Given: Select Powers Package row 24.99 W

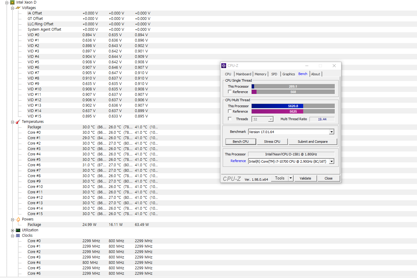Looking at the screenshot, I should tap(222, 225).
